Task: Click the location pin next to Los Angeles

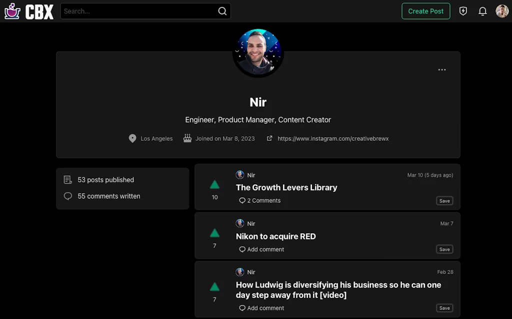Action: [x=131, y=138]
